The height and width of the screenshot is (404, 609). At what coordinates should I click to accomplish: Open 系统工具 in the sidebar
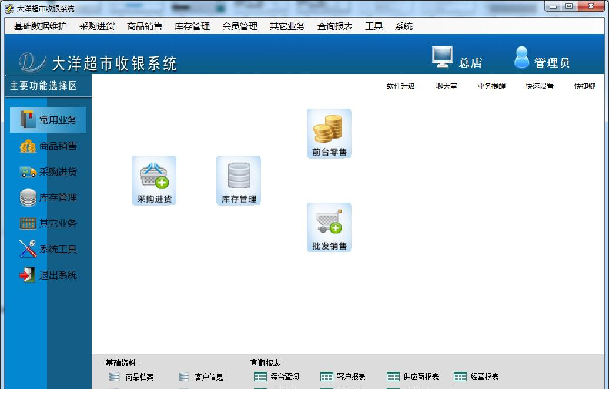point(48,249)
